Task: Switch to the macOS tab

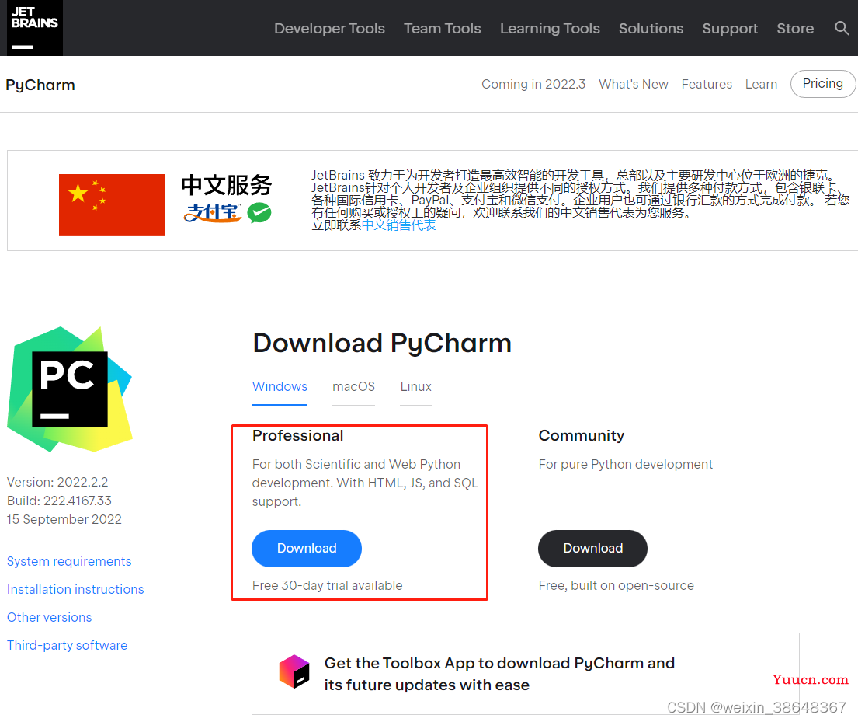Action: (353, 386)
